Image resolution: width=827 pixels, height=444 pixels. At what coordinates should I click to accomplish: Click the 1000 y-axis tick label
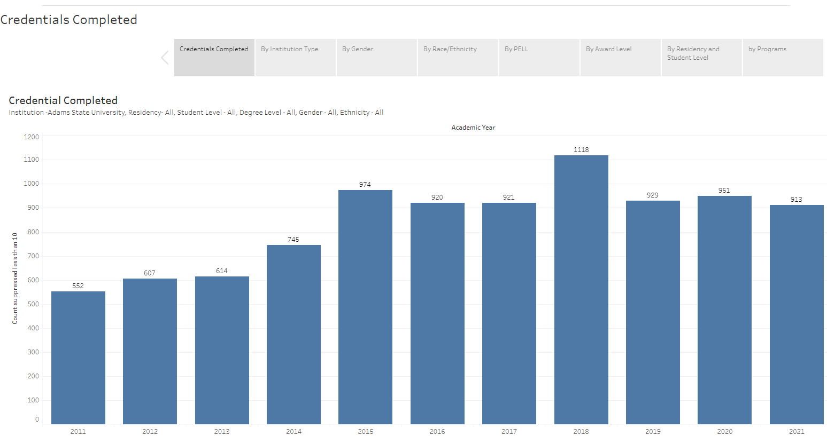[x=32, y=184]
